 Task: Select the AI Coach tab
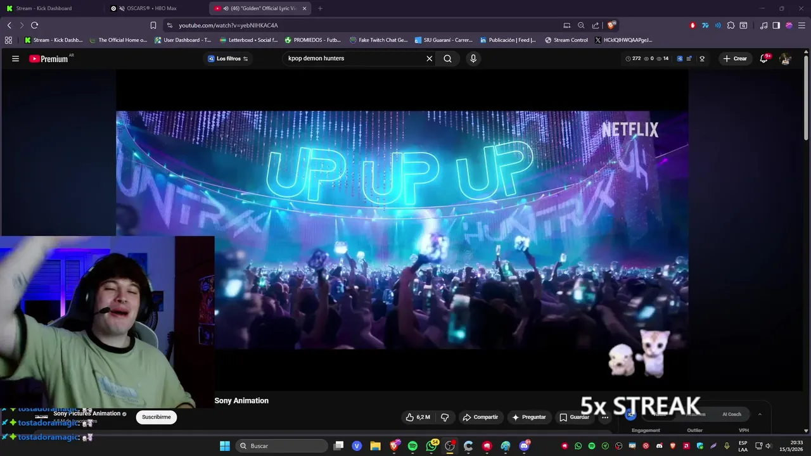[x=732, y=414]
